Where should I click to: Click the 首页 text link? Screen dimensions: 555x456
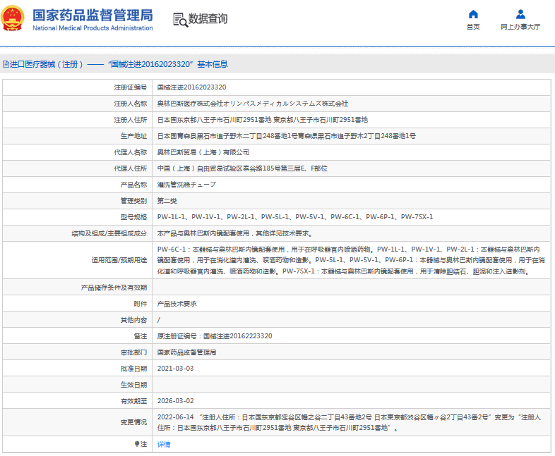(x=473, y=27)
